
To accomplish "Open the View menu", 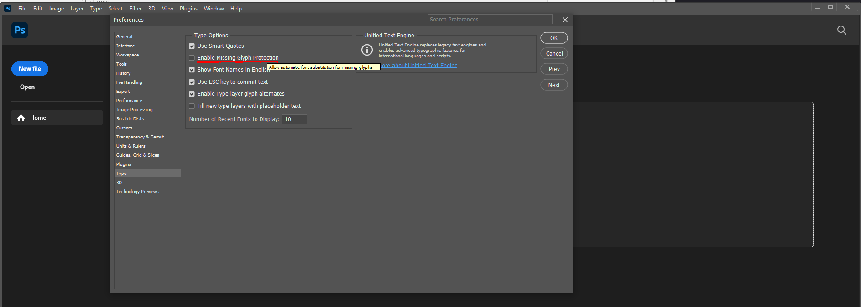I will [x=167, y=9].
